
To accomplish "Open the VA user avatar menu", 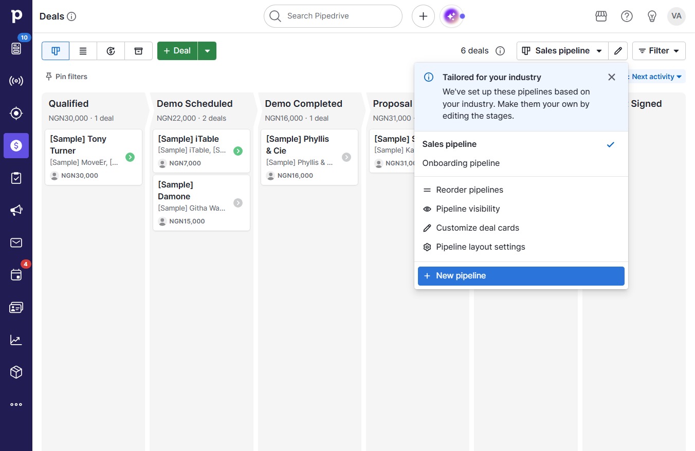I will 676,16.
